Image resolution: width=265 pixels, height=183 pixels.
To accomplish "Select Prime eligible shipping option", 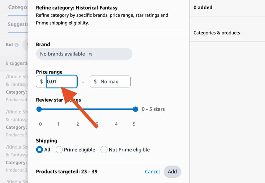I will [59, 150].
